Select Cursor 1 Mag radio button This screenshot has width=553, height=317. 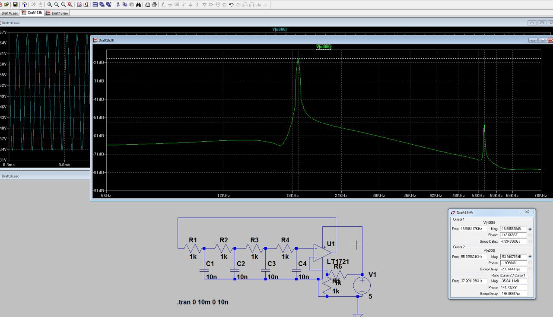tap(530, 228)
